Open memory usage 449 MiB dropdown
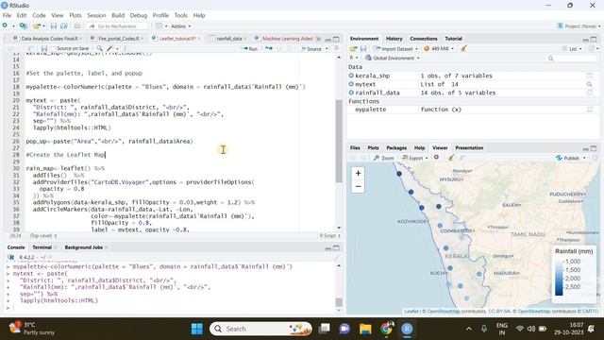The height and width of the screenshot is (340, 604). [x=439, y=48]
